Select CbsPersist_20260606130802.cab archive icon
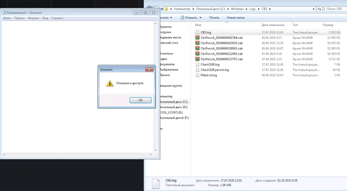This screenshot has height=191, width=347. pos(197,48)
